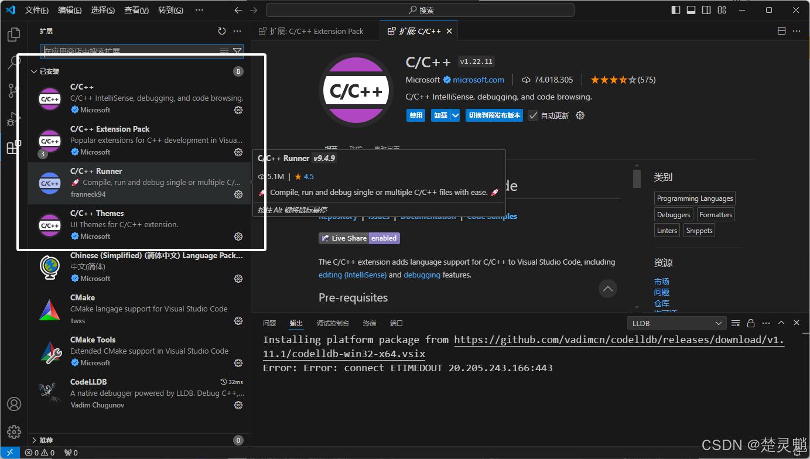810x459 pixels.
Task: Open manage gear for Chinese Language Pack
Action: click(238, 279)
